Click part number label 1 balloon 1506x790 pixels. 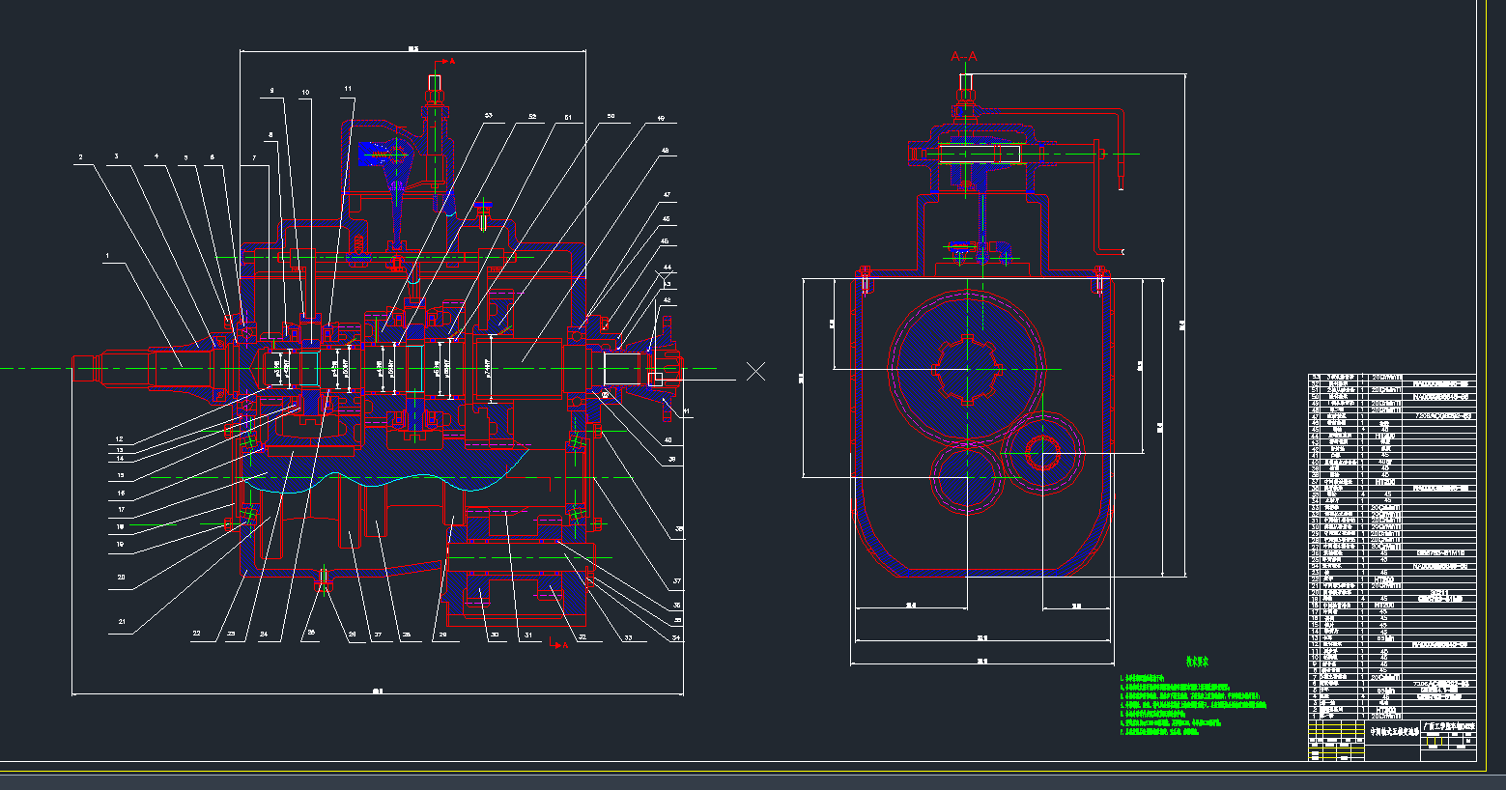tap(108, 257)
